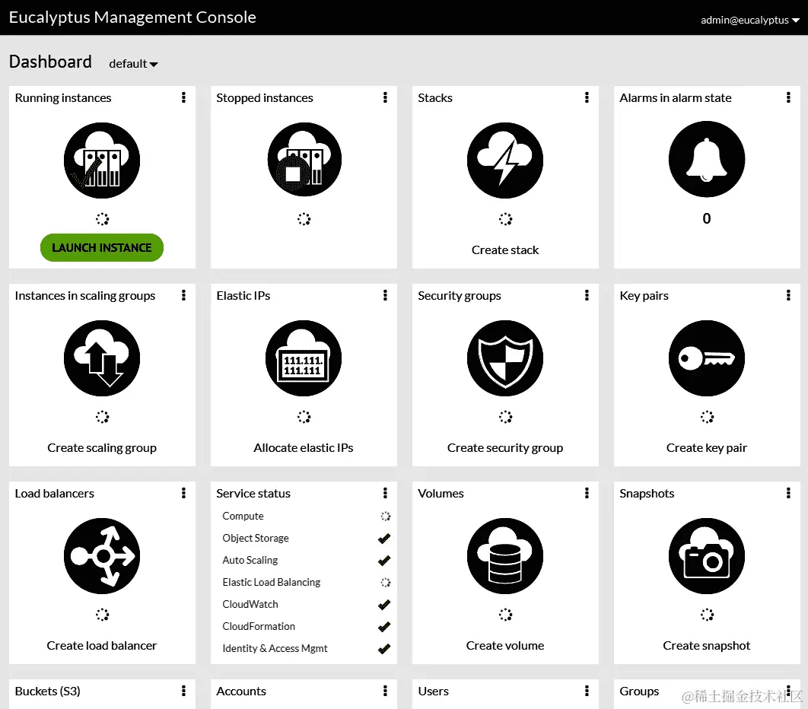
Task: Open the Key pairs tile options menu
Action: tap(788, 295)
